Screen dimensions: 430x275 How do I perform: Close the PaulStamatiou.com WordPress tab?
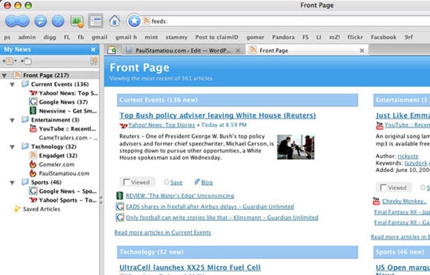[238, 51]
